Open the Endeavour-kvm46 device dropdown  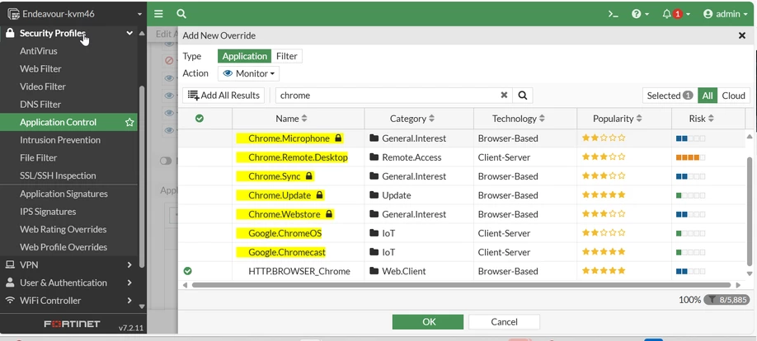click(x=73, y=14)
